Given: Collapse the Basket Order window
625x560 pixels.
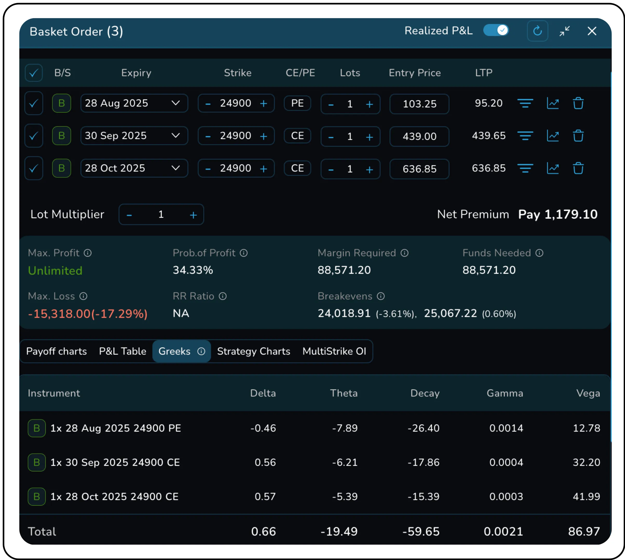Looking at the screenshot, I should click(565, 31).
